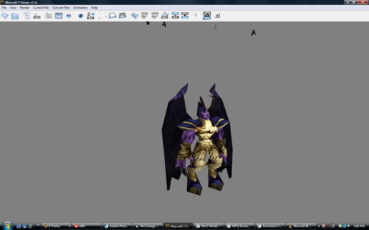Click the BLP to TGA convert icon
Viewport: 369px width, 230px height.
pyautogui.click(x=185, y=15)
